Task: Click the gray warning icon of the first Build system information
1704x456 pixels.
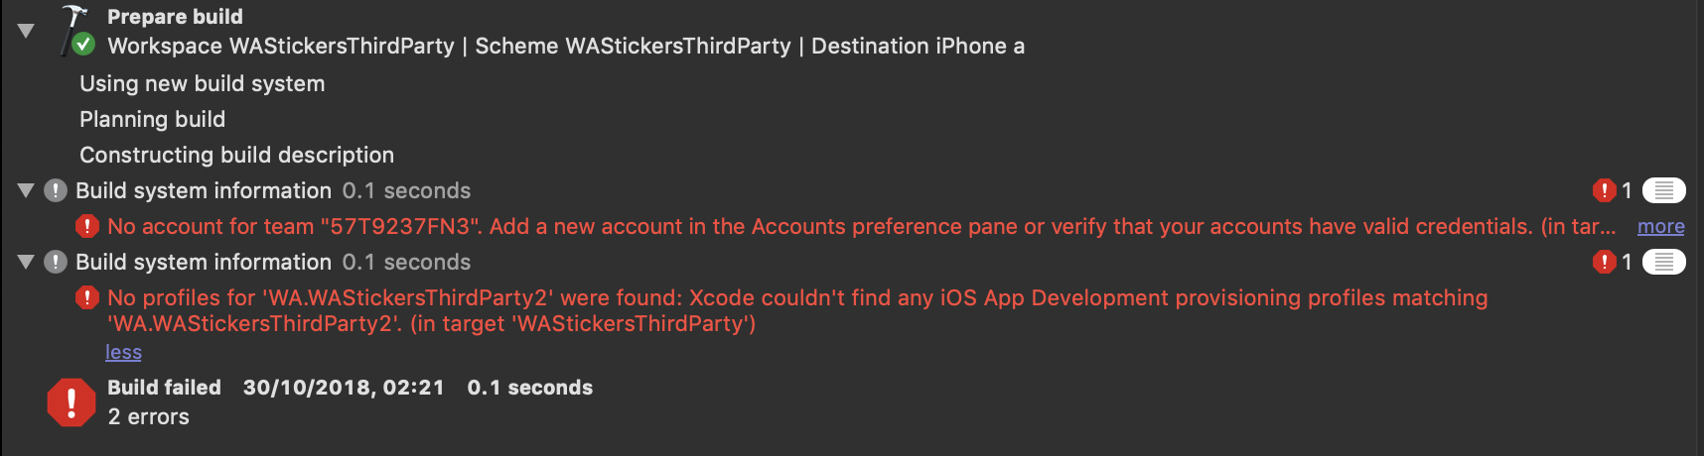Action: pyautogui.click(x=56, y=190)
